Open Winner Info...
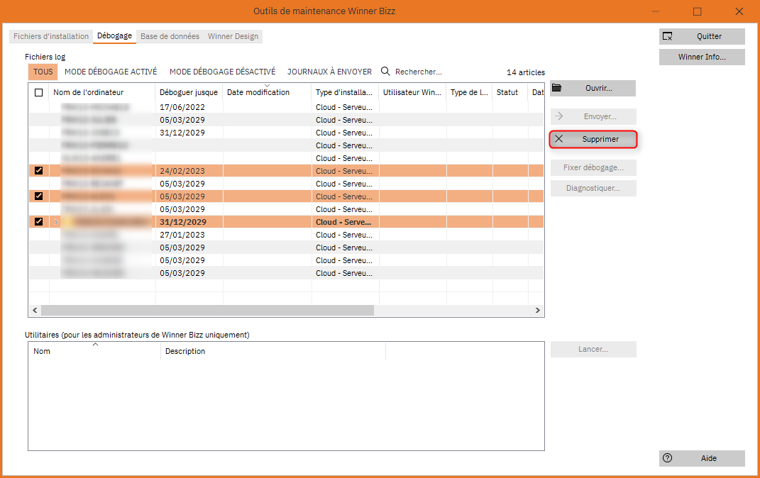The width and height of the screenshot is (760, 478). [x=702, y=57]
